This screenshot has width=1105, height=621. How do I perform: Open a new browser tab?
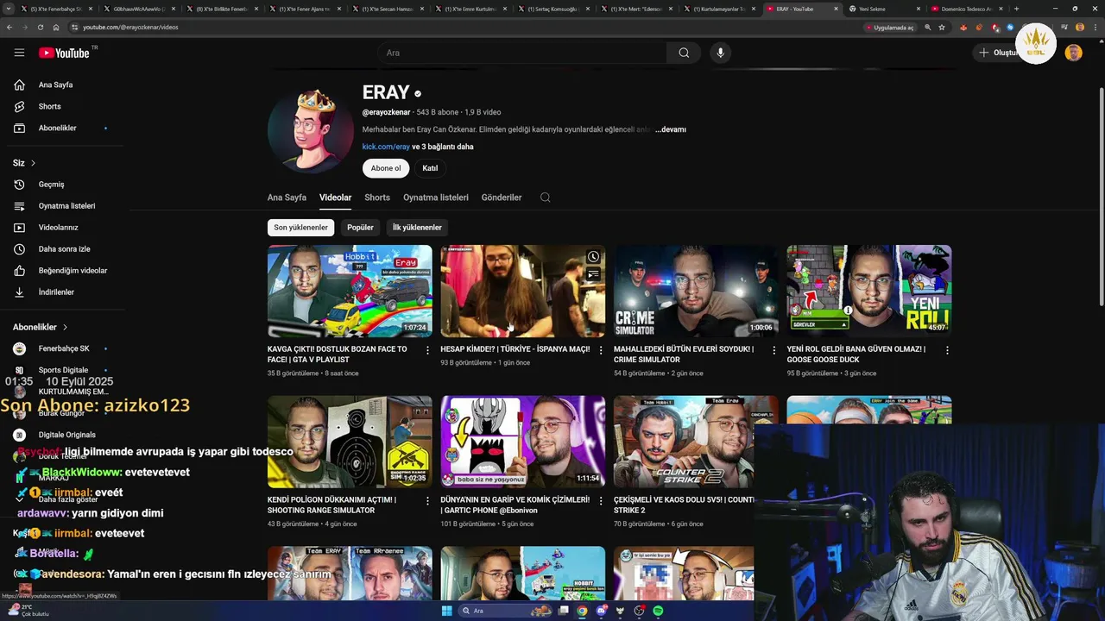coord(1016,9)
